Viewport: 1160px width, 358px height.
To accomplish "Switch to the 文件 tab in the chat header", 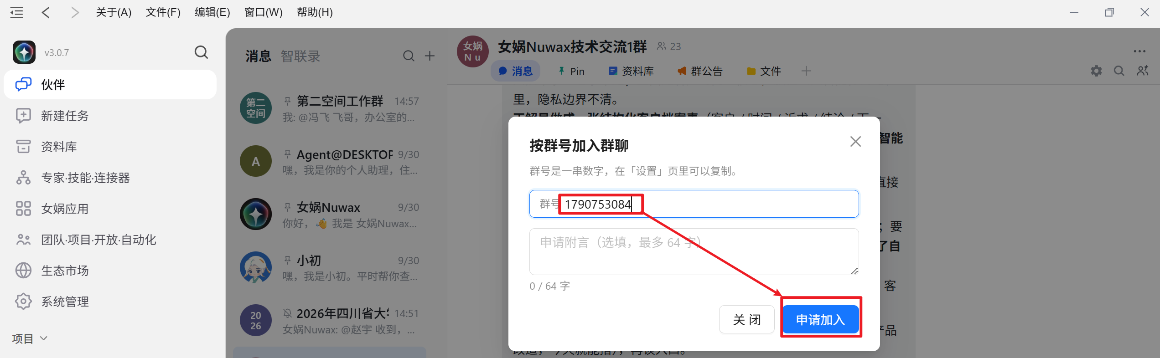I will (x=764, y=71).
